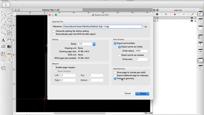
Task: Open the Selection tools icon
Action: (x=9, y=60)
